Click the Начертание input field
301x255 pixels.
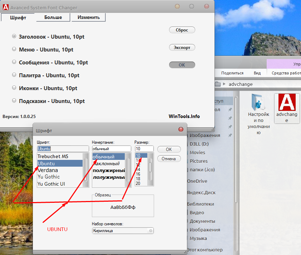[112, 149]
